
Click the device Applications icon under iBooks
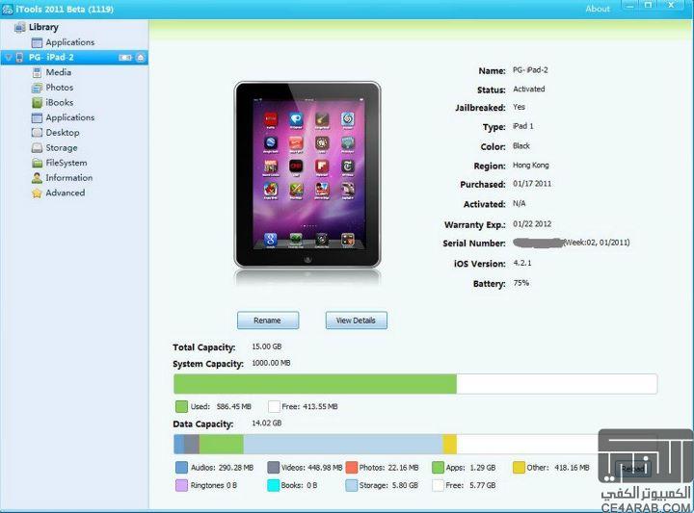tap(38, 117)
